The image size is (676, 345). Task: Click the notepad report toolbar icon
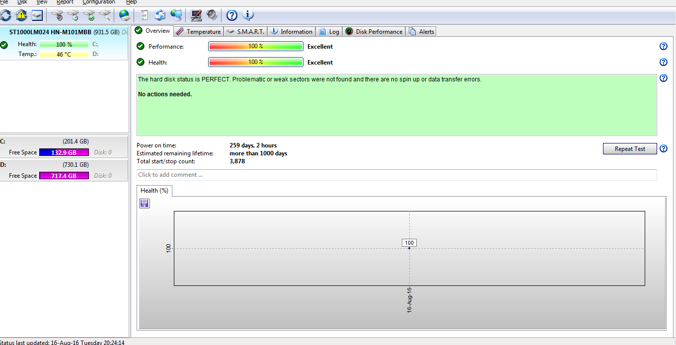(145, 15)
